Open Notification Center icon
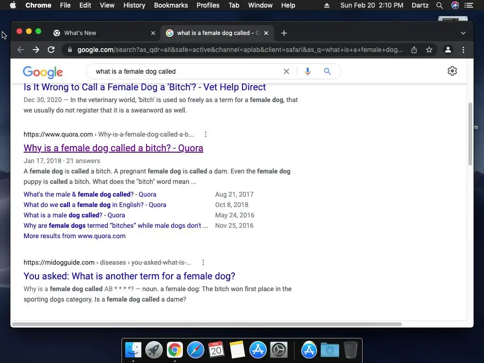484x363 pixels. click(468, 5)
